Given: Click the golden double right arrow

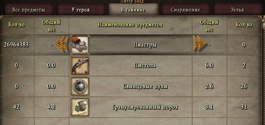Looking at the screenshot, I should pos(200,44).
